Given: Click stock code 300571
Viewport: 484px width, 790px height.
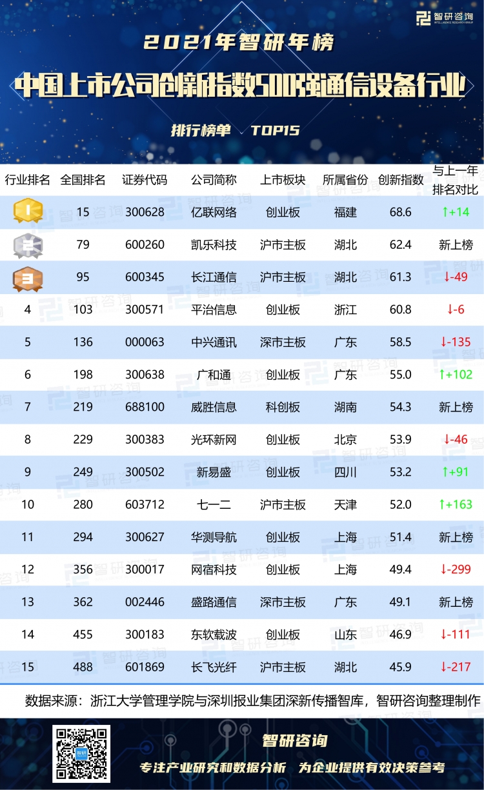Looking at the screenshot, I should [x=145, y=310].
